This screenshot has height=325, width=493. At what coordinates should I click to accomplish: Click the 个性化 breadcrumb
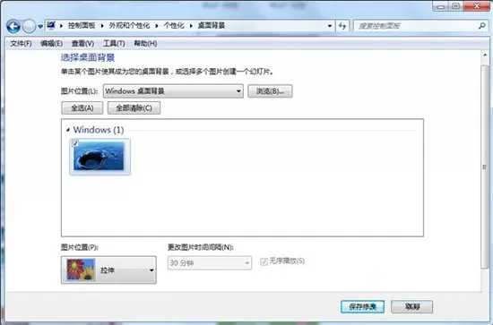(x=174, y=25)
